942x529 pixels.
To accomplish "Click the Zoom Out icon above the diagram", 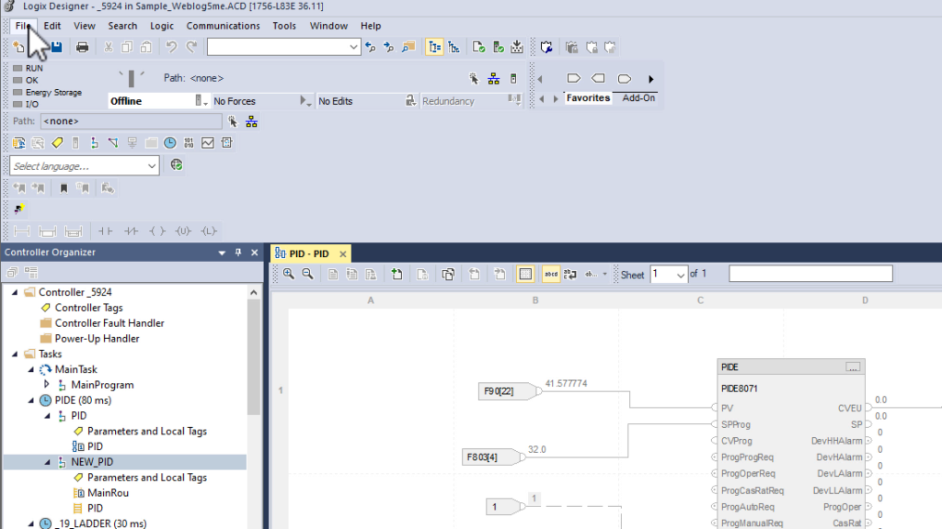I will click(x=305, y=273).
